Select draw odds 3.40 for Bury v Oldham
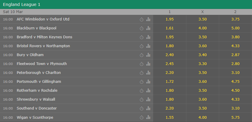The height and width of the screenshot is (122, 252). (202, 55)
